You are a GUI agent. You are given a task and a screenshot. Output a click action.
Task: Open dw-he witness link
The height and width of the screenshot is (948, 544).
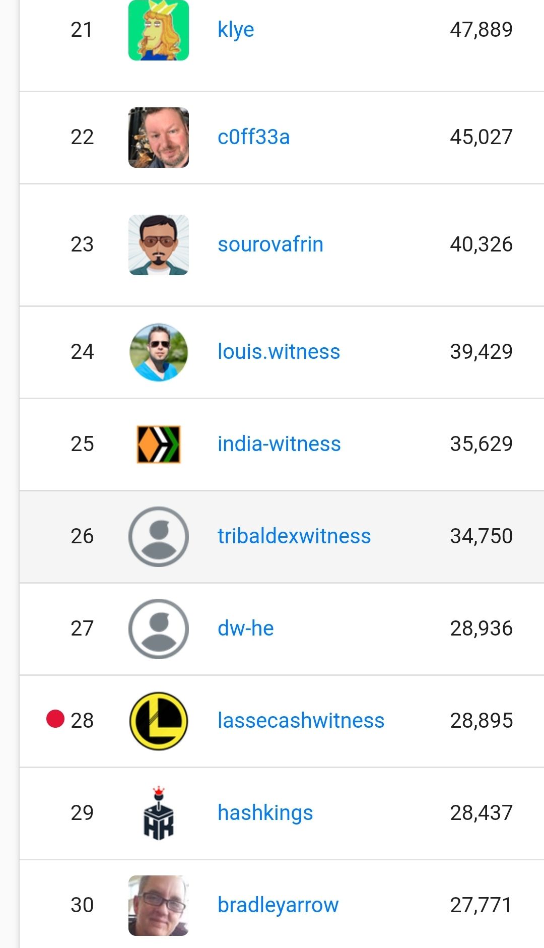coord(246,628)
